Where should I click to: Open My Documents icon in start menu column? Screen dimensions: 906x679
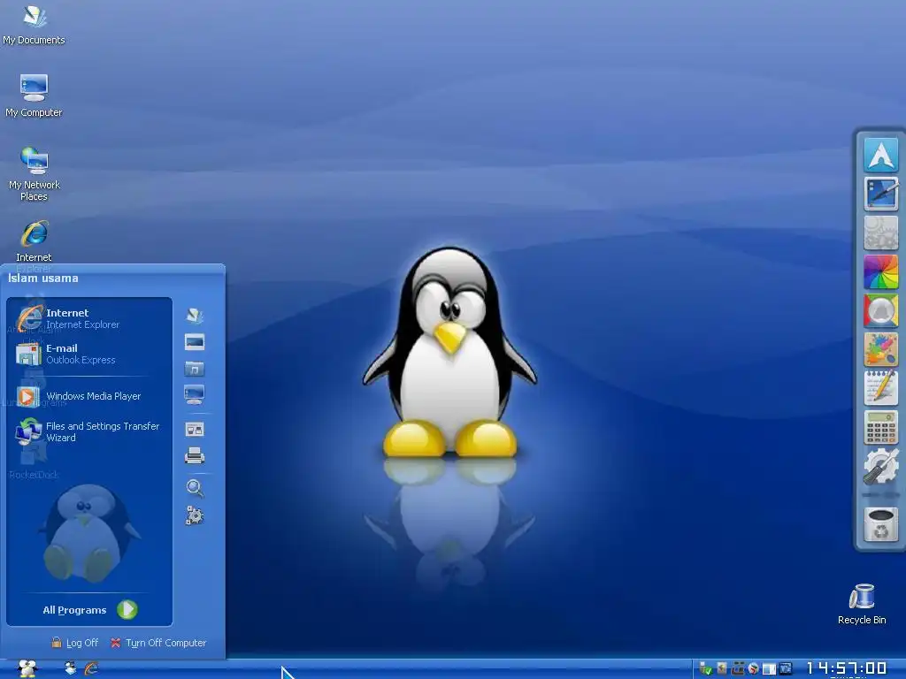(x=195, y=316)
